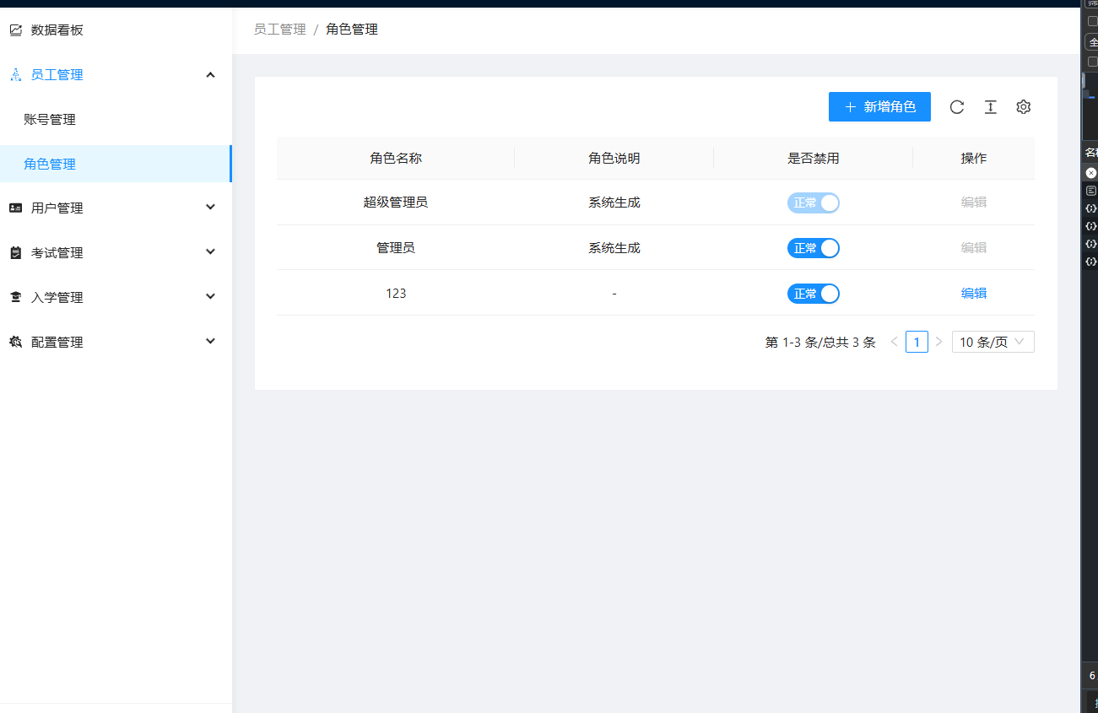Click 编辑 for 超级管理员 row
1098x713 pixels.
click(x=974, y=203)
